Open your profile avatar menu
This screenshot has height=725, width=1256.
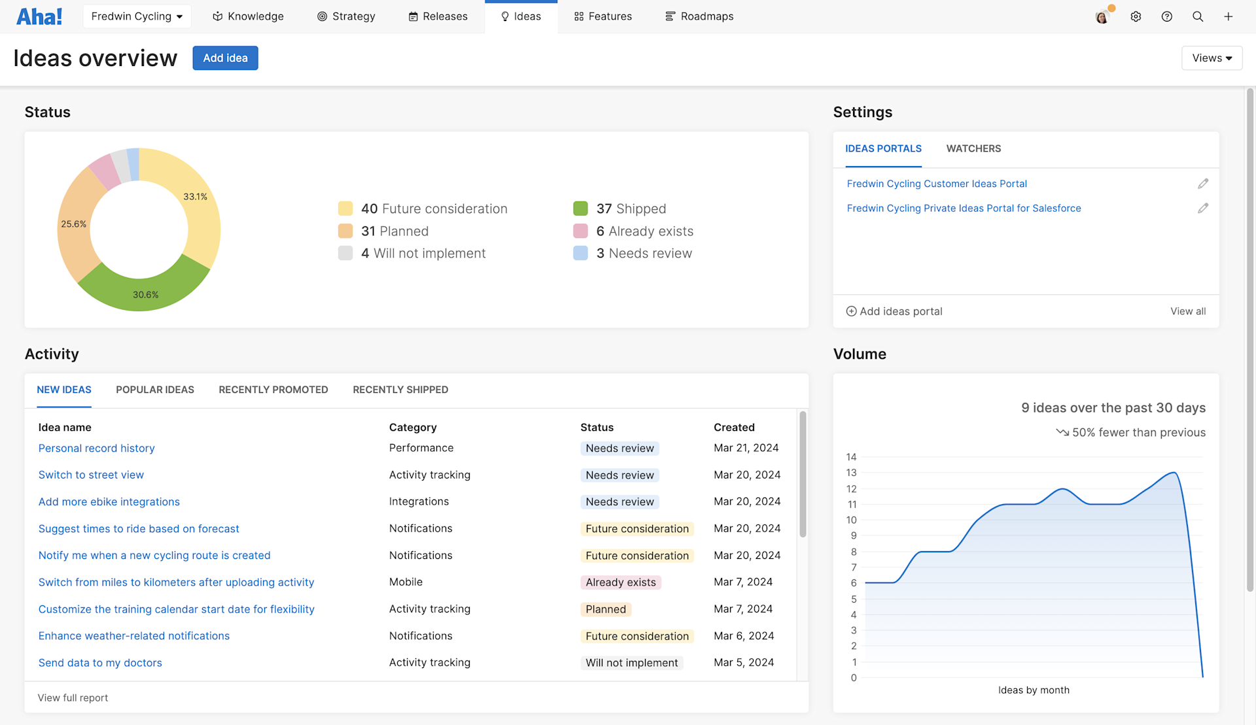click(1102, 16)
